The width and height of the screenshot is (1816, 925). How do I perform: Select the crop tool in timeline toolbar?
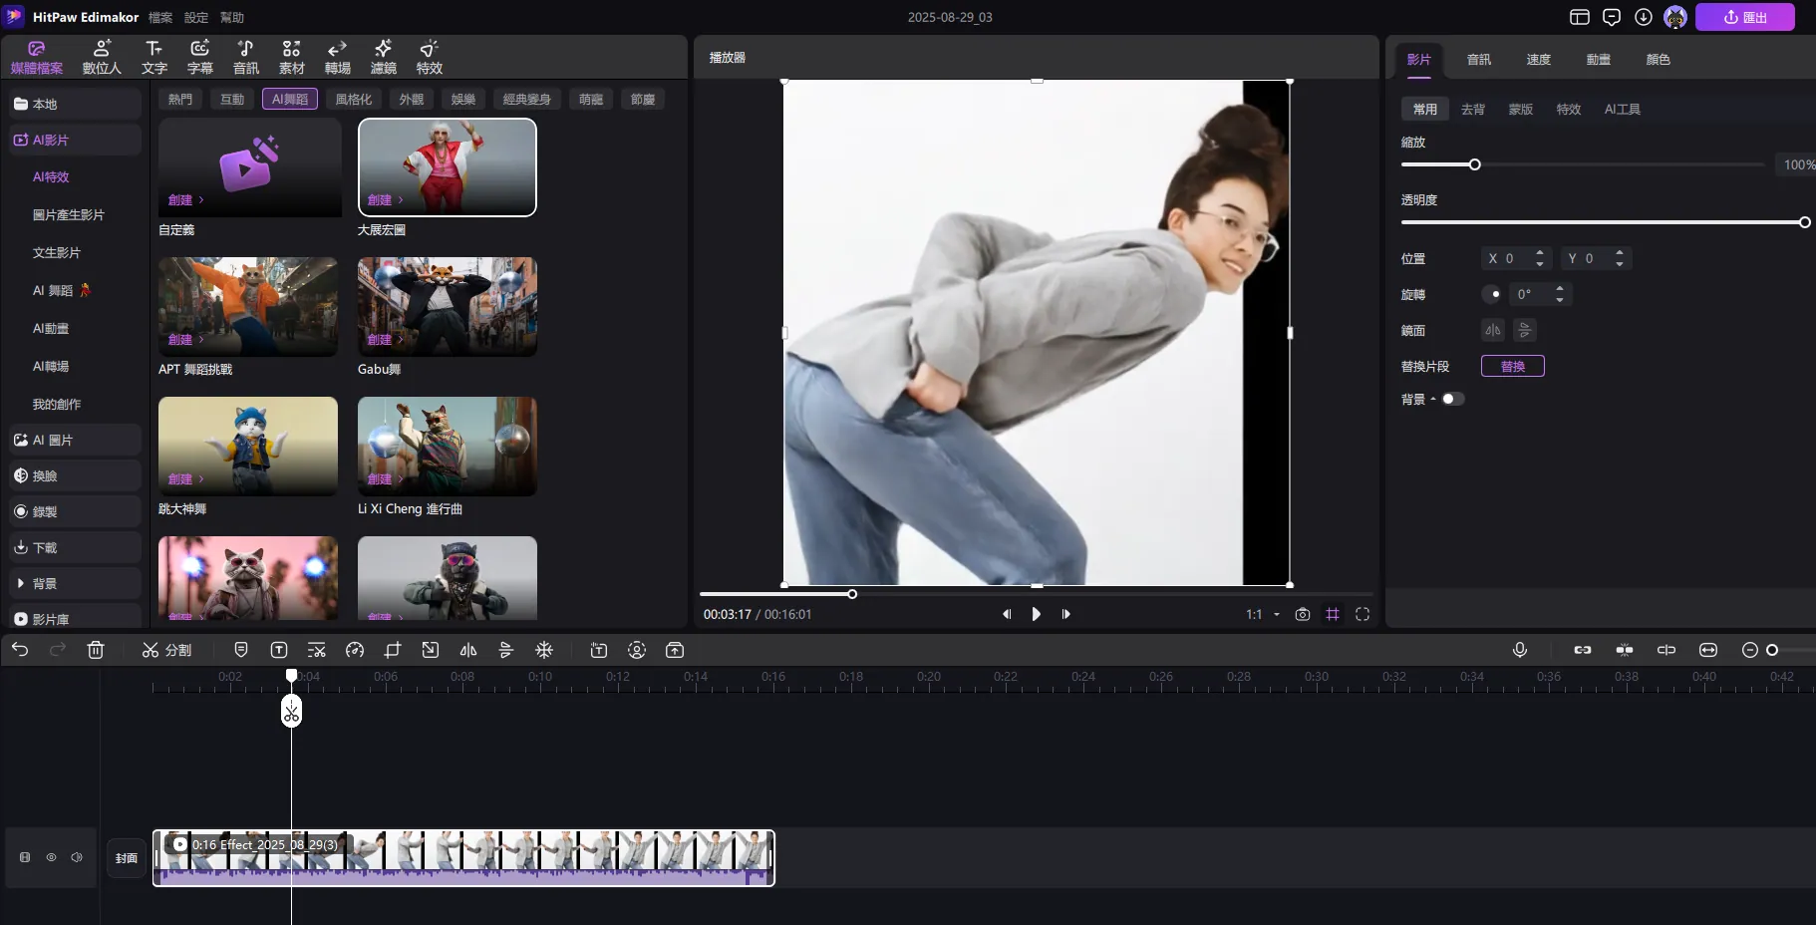(x=393, y=650)
